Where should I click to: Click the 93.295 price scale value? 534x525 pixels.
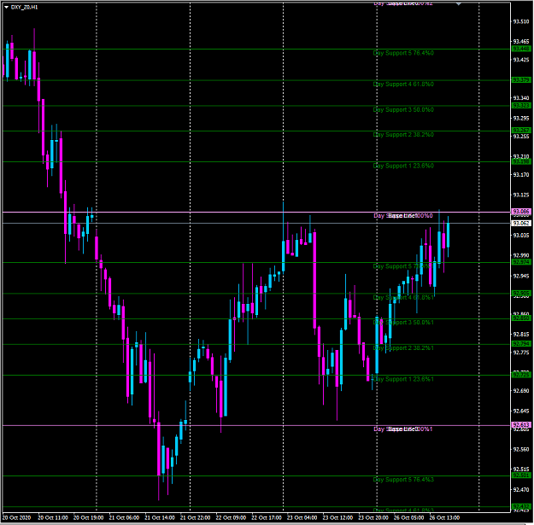(x=521, y=118)
